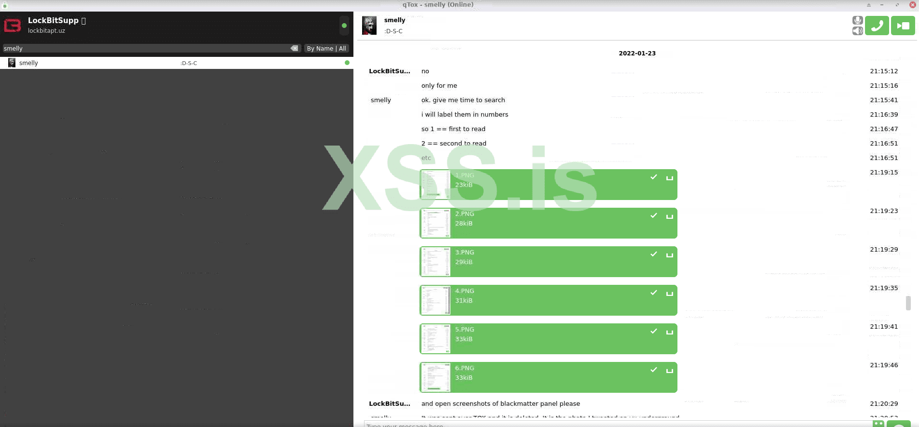Image resolution: width=919 pixels, height=427 pixels.
Task: Click the message "ok. give me time to search"
Action: click(x=463, y=100)
